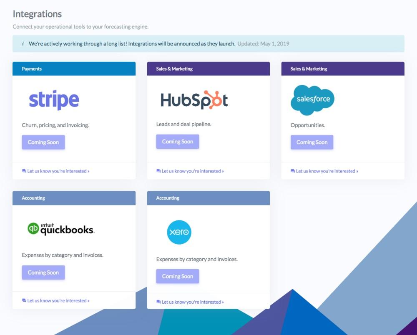Open Xero's 'Let us know you're interested' link

pos(193,302)
